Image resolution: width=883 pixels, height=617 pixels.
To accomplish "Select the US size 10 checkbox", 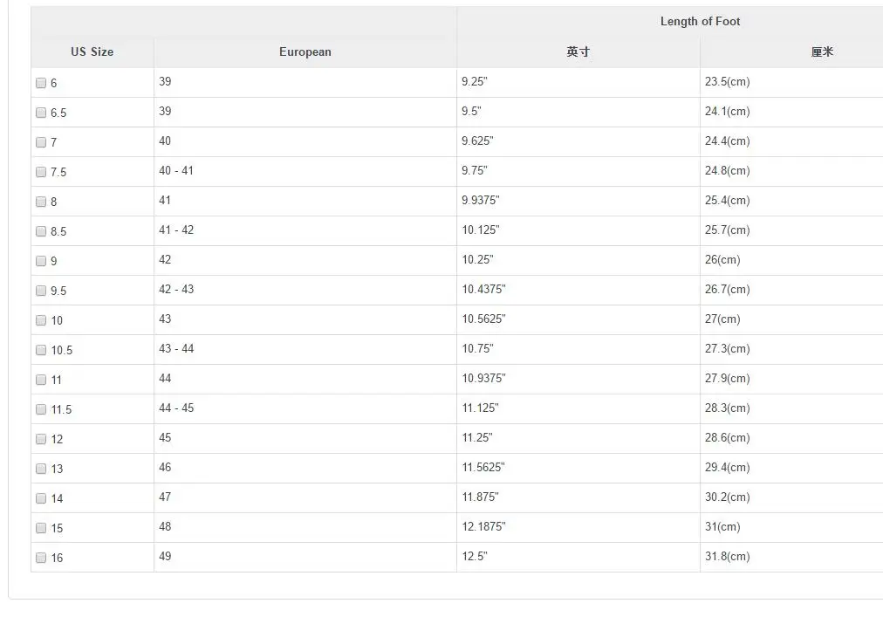I will pos(41,320).
